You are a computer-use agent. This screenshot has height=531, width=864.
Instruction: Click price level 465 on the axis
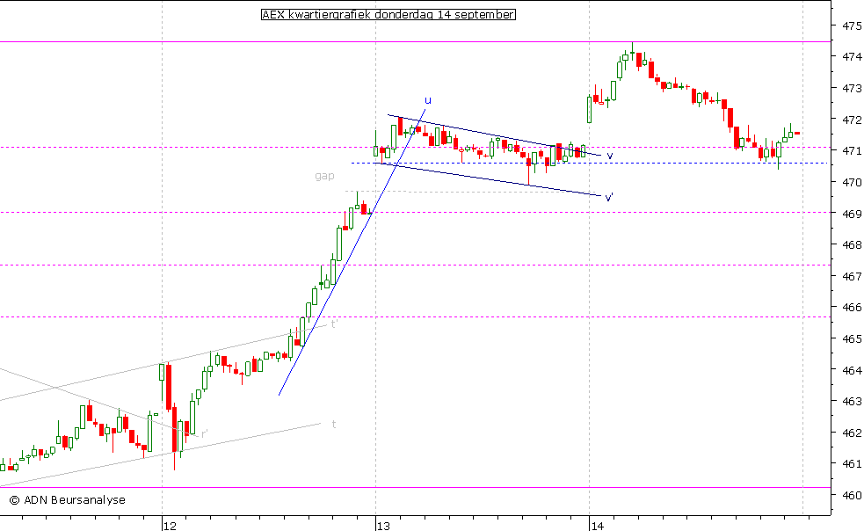[x=852, y=338]
